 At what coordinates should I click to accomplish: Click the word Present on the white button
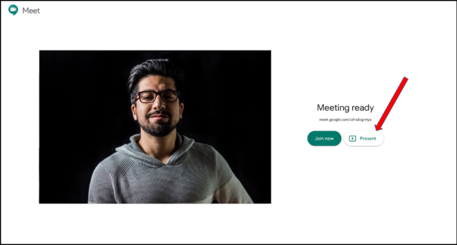[368, 138]
